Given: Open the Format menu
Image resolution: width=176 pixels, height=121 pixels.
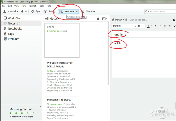Looking at the screenshot, I should [x=32, y=6].
